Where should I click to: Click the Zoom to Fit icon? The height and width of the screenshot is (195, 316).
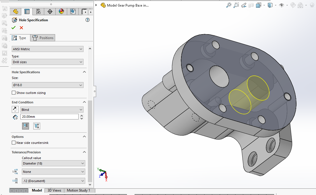click(x=229, y=5)
